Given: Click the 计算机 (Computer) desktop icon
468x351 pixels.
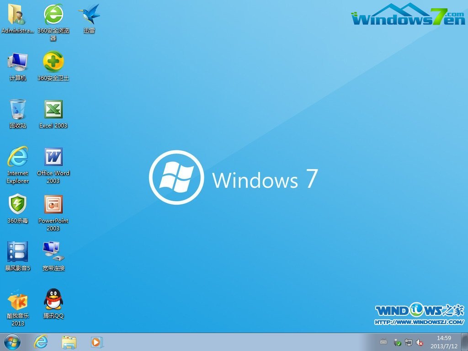Looking at the screenshot, I should click(x=18, y=62).
